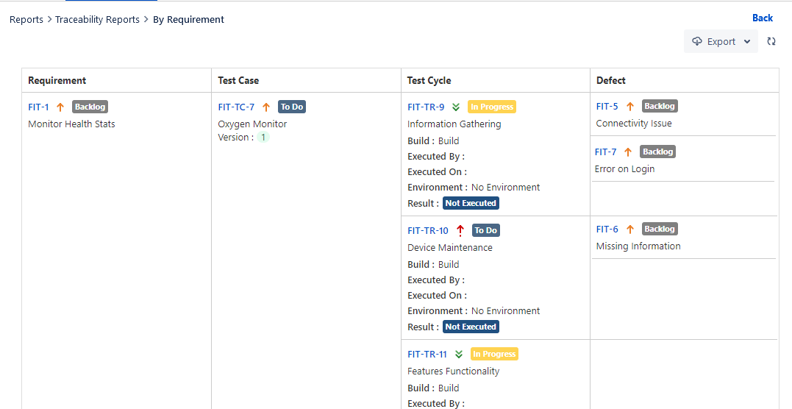Go to Traceability Reports breadcrumb
Screen dimensions: 792x409
click(x=97, y=20)
